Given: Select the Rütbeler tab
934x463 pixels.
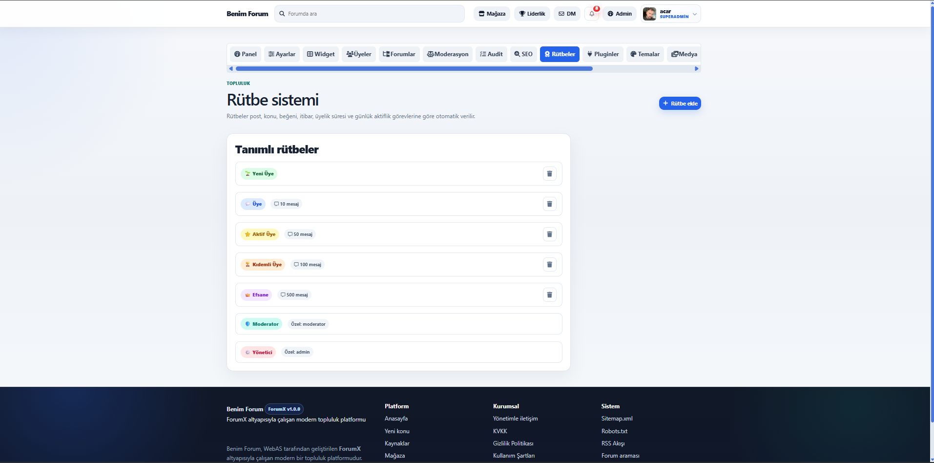Looking at the screenshot, I should [x=560, y=54].
